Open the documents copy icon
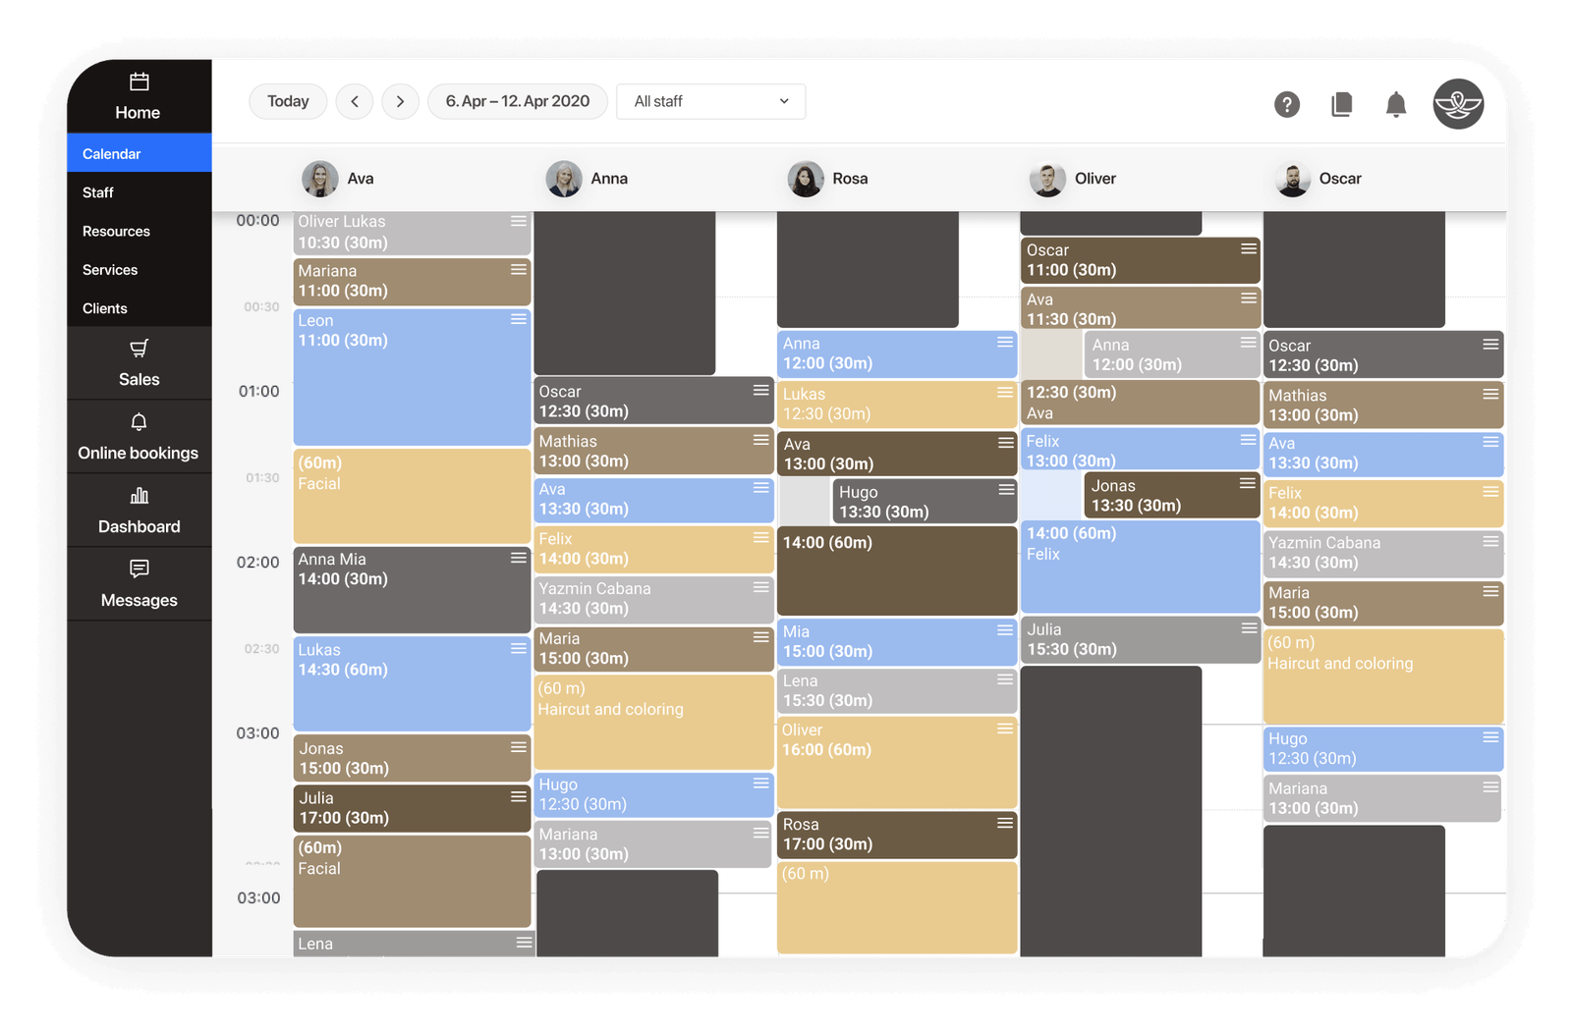 tap(1341, 104)
